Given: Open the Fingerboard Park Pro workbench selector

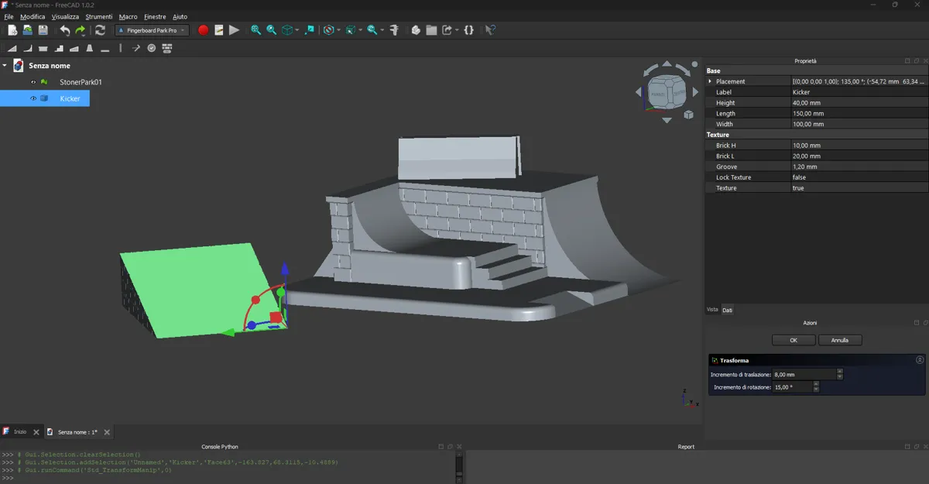Looking at the screenshot, I should pyautogui.click(x=152, y=29).
